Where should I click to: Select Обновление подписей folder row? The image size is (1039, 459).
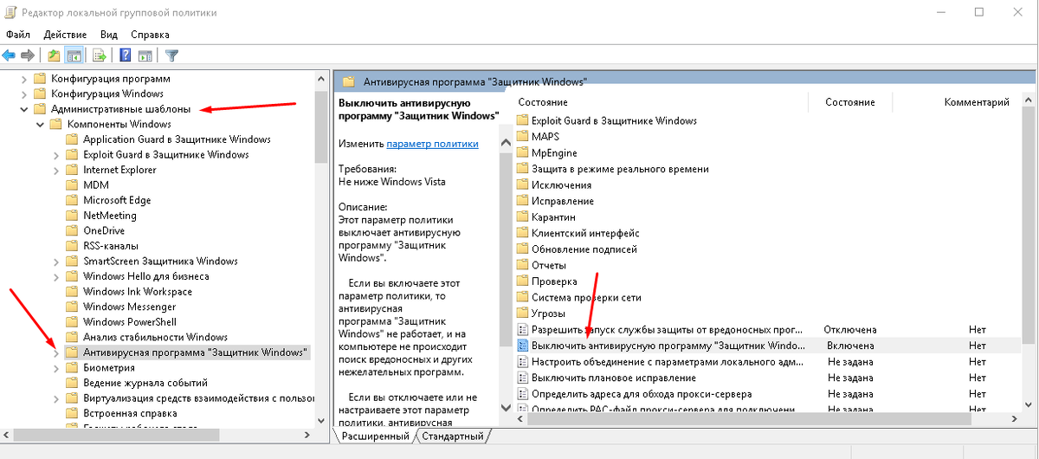coord(584,249)
